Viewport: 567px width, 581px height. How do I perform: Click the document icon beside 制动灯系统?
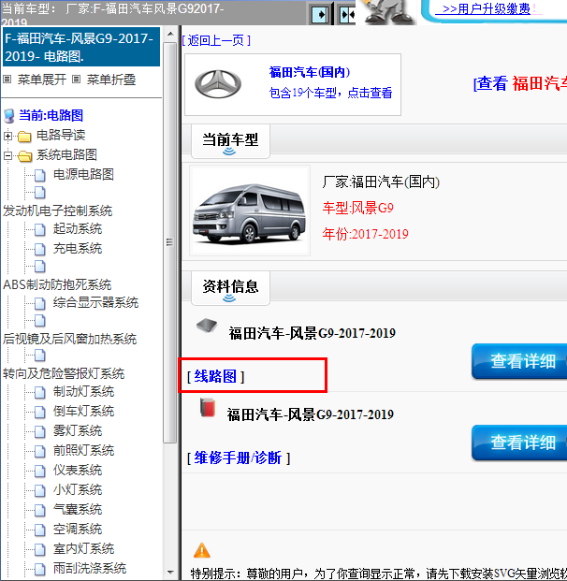40,393
